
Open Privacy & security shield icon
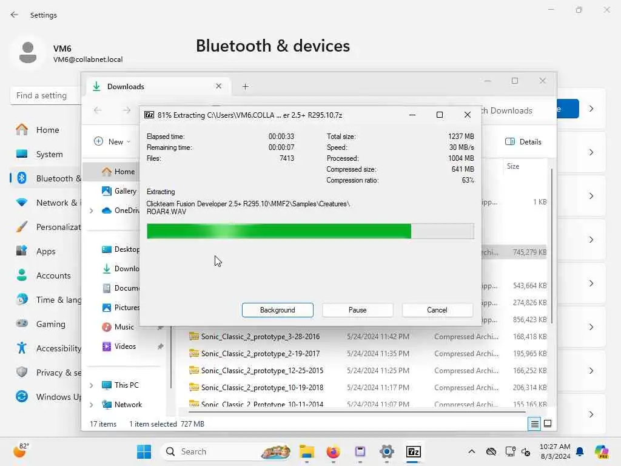(22, 372)
